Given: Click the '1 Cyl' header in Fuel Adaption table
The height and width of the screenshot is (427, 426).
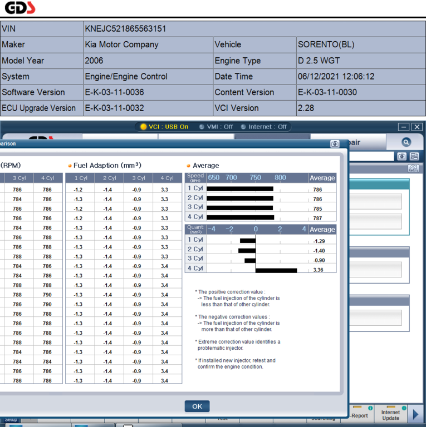Looking at the screenshot, I should coord(81,178).
